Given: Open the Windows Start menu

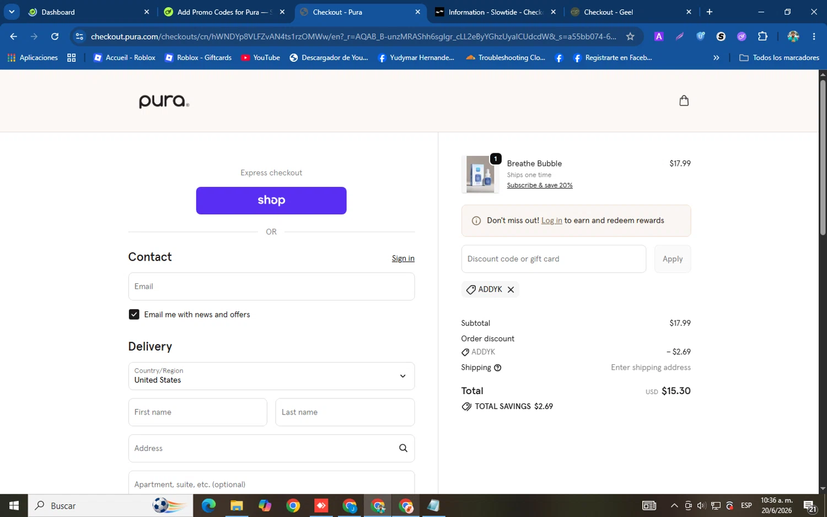Looking at the screenshot, I should (x=14, y=505).
